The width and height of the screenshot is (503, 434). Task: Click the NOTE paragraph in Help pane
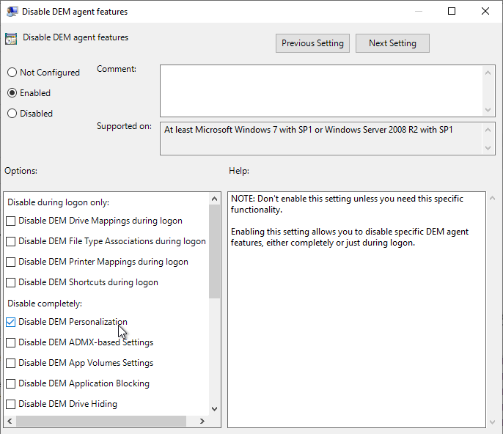point(347,204)
